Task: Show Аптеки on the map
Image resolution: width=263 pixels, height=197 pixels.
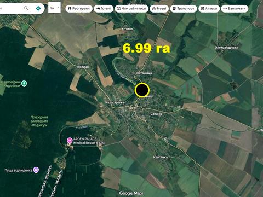Action: (x=209, y=9)
